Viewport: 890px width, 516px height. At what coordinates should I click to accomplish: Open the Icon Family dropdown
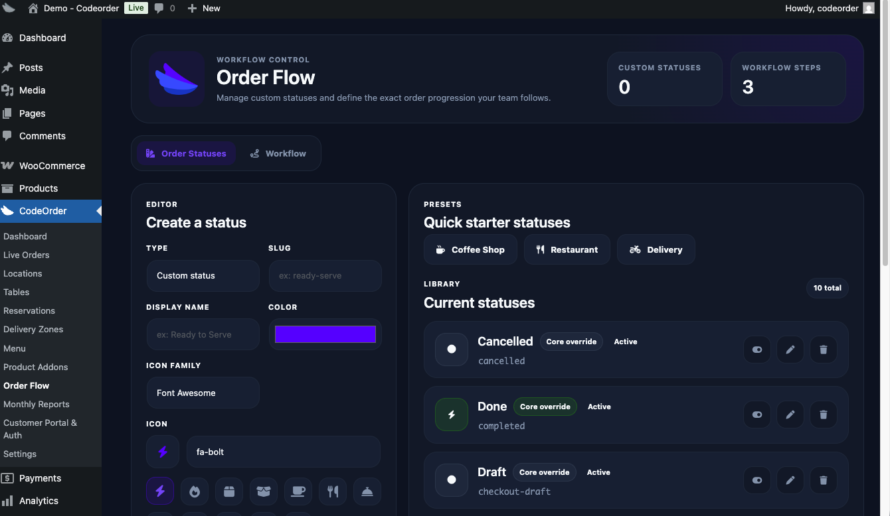(203, 393)
